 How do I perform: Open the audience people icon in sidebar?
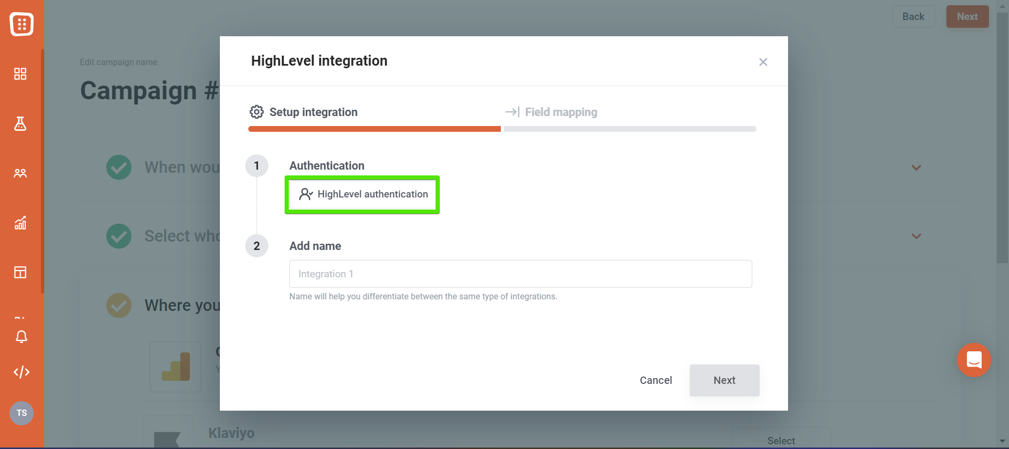(x=20, y=173)
